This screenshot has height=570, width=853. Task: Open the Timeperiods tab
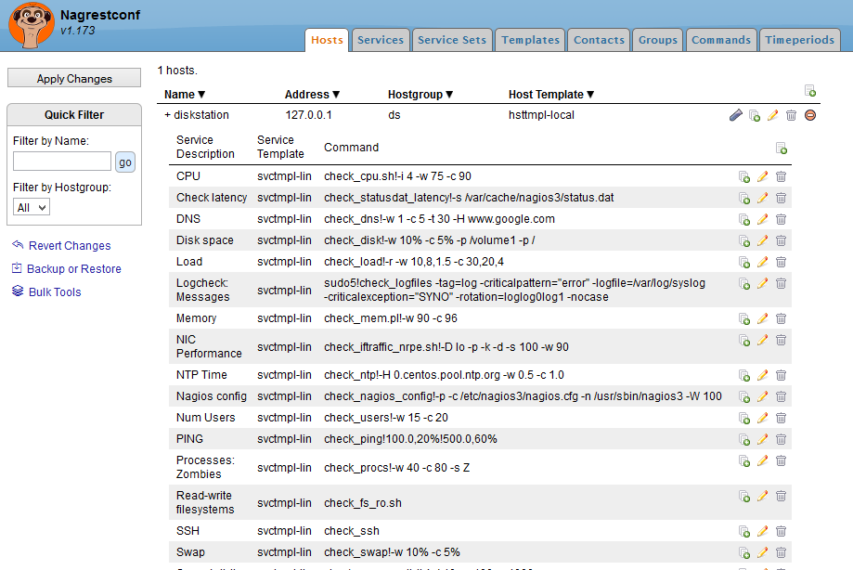799,39
